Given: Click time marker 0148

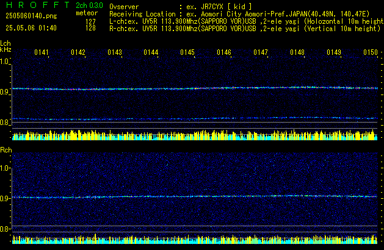Looking at the screenshot, I should click(x=297, y=52).
